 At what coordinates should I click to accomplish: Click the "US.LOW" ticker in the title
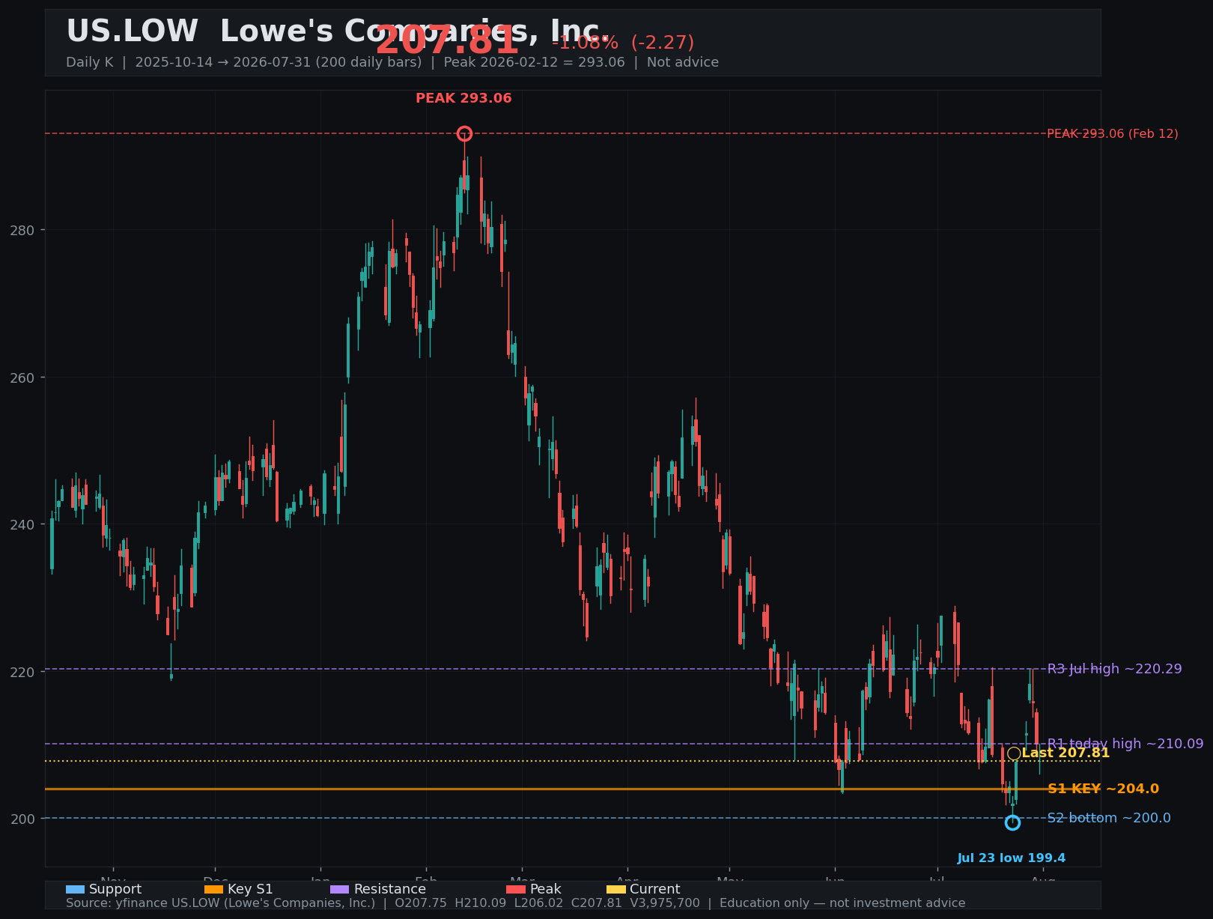(132, 31)
